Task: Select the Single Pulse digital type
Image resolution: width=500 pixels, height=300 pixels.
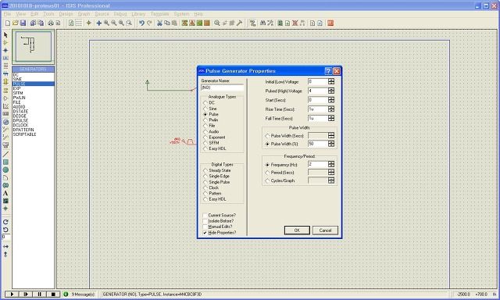Action: click(x=205, y=182)
